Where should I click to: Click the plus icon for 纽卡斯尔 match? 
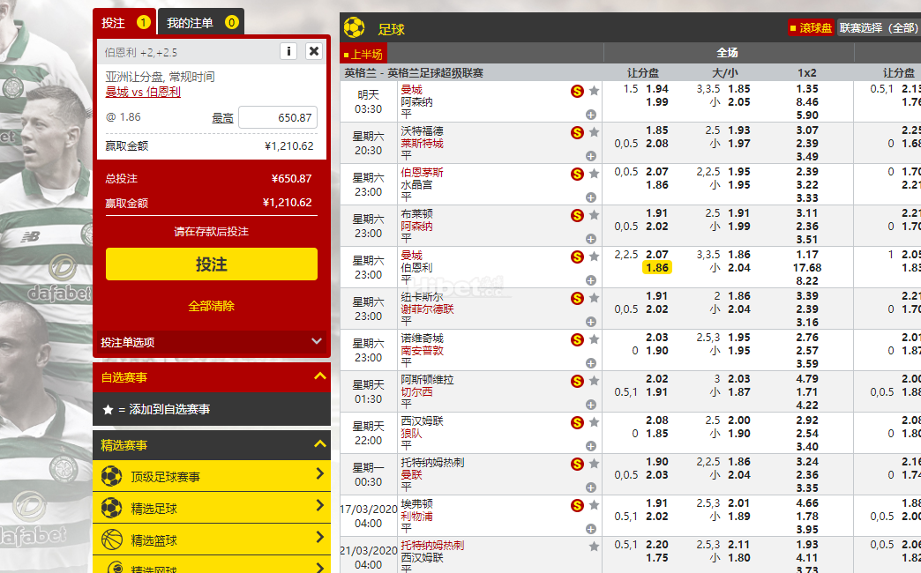[590, 322]
